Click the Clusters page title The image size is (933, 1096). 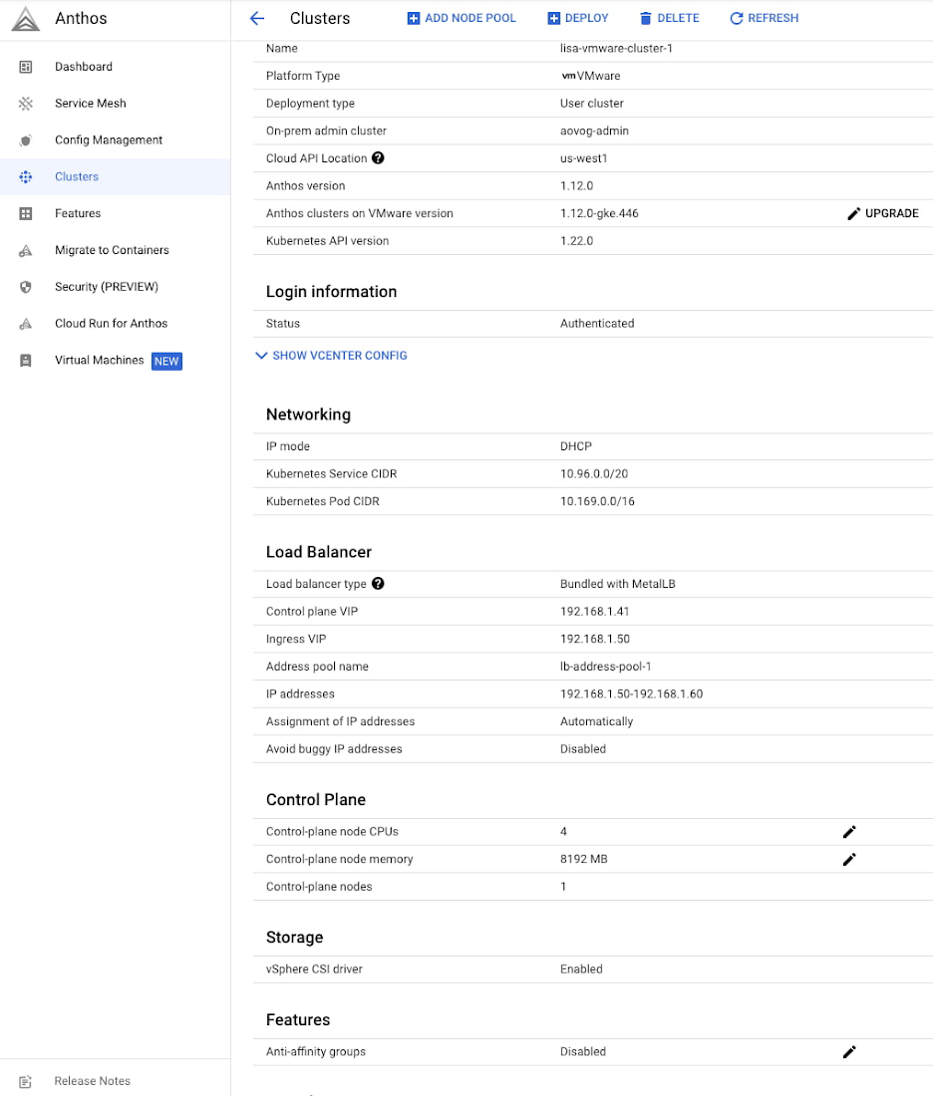320,18
